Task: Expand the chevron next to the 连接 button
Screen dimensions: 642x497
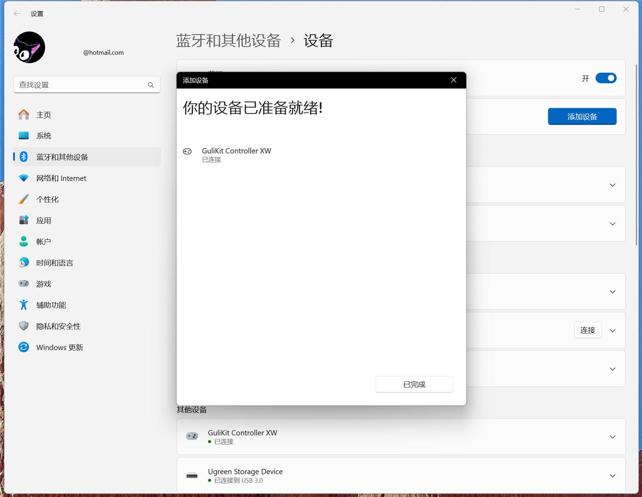Action: pos(612,330)
